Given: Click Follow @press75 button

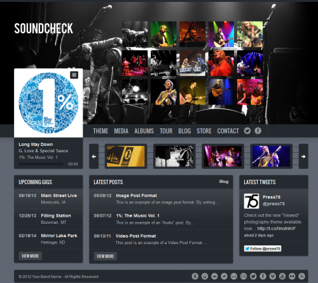Looking at the screenshot, I should click(x=263, y=249).
